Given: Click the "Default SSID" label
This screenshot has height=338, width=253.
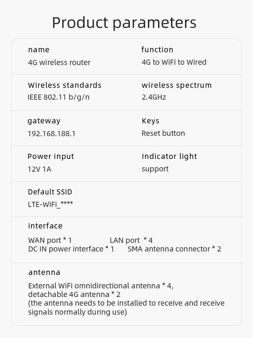Looking at the screenshot, I should pyautogui.click(x=50, y=192).
